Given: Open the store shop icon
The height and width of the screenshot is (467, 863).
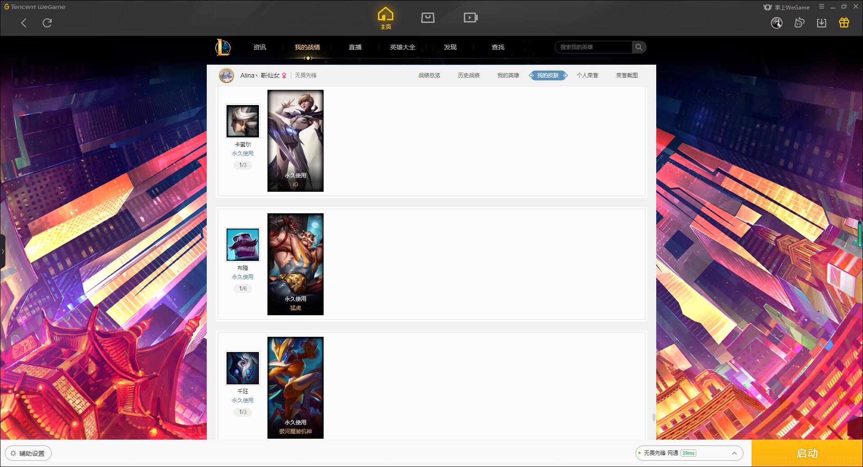Looking at the screenshot, I should (427, 18).
